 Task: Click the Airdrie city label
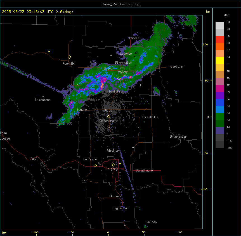113,151
